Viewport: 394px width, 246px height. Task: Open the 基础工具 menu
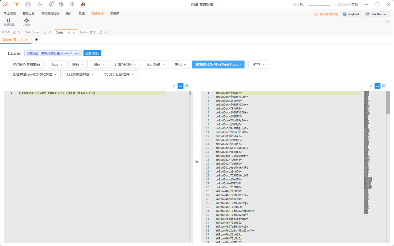point(28,14)
